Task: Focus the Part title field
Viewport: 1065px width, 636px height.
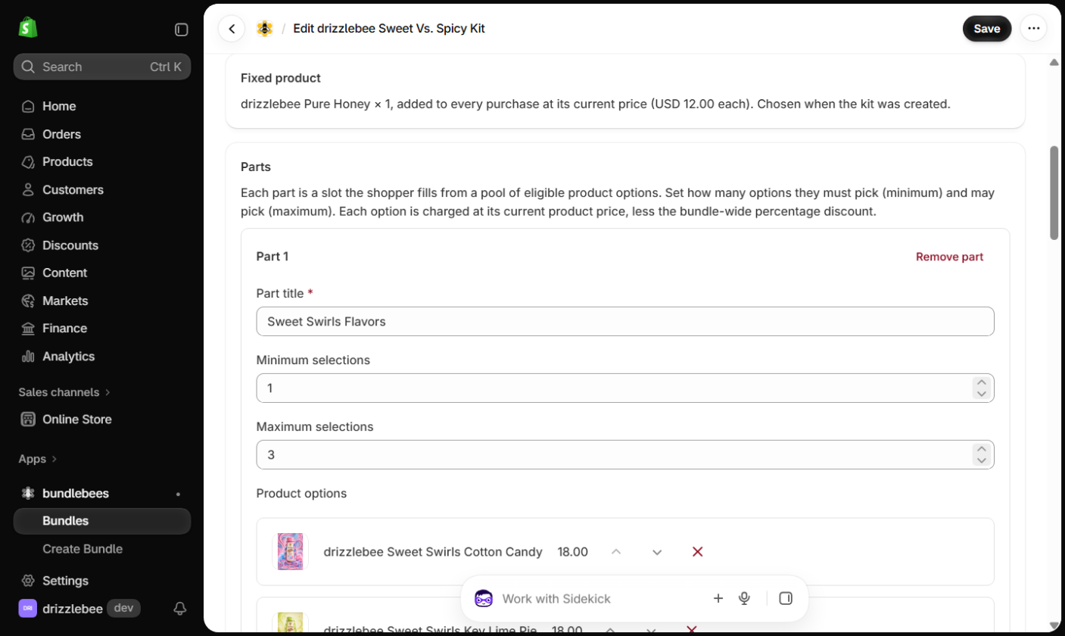Action: (x=625, y=321)
